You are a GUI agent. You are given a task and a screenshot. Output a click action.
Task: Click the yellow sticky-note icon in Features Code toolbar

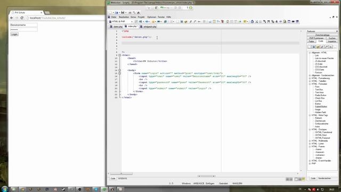[x=318, y=47]
